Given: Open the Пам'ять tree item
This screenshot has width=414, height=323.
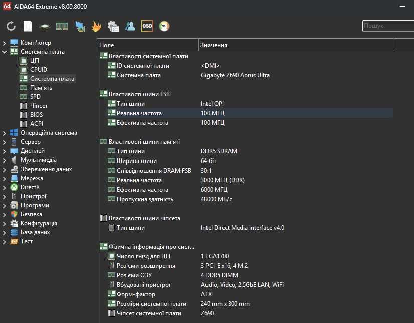Looking at the screenshot, I should coord(41,88).
